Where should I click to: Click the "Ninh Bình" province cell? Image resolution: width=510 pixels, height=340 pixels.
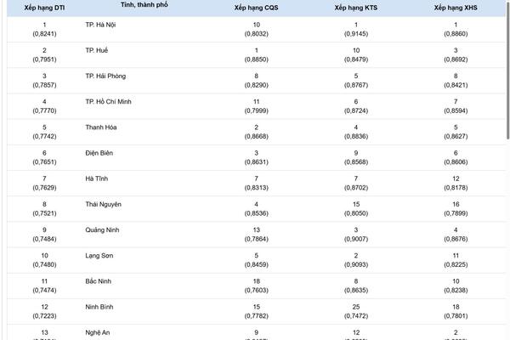pyautogui.click(x=100, y=306)
